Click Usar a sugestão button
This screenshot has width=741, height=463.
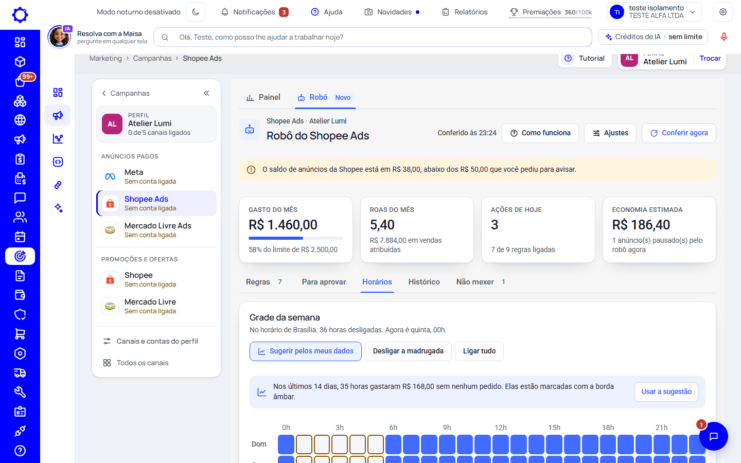pyautogui.click(x=666, y=392)
